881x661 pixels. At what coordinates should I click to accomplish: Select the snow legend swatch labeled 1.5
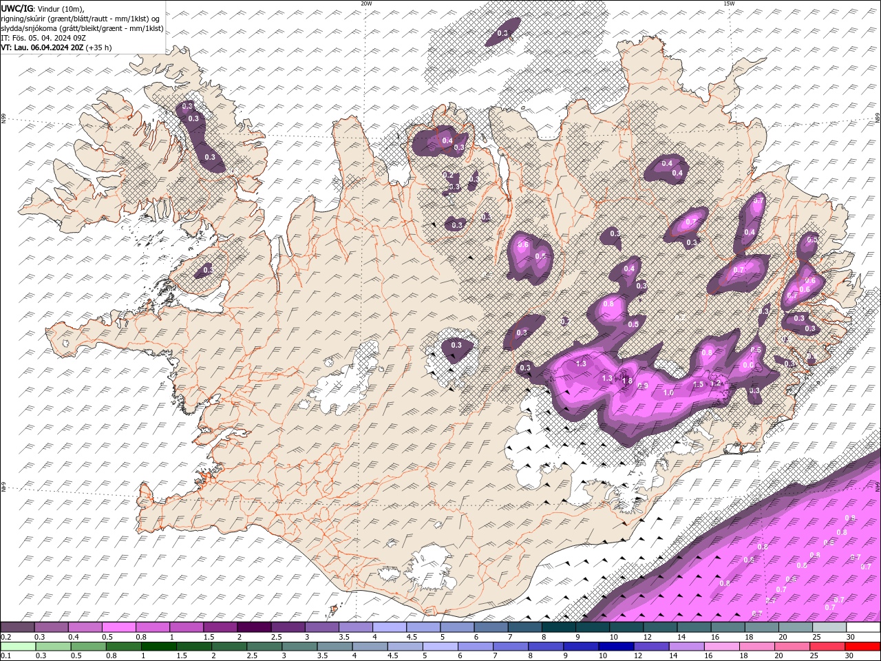pos(220,627)
